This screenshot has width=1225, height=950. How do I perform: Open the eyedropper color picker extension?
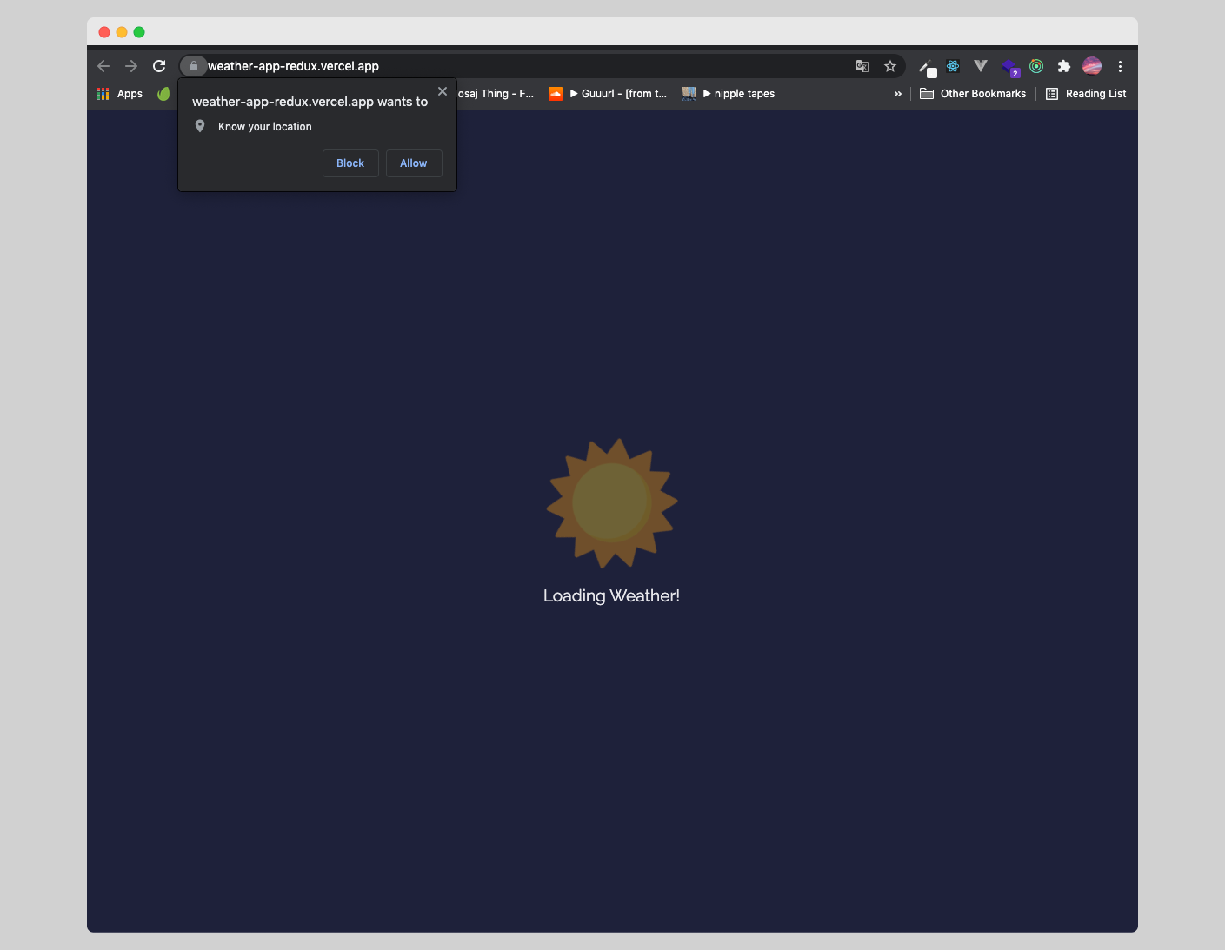pyautogui.click(x=927, y=67)
